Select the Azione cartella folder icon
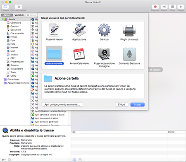This screenshot has height=162, width=186. pos(54,53)
